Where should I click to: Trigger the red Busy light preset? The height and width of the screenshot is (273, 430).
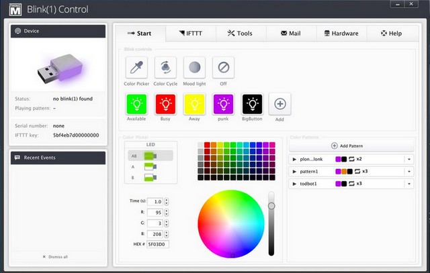[165, 104]
